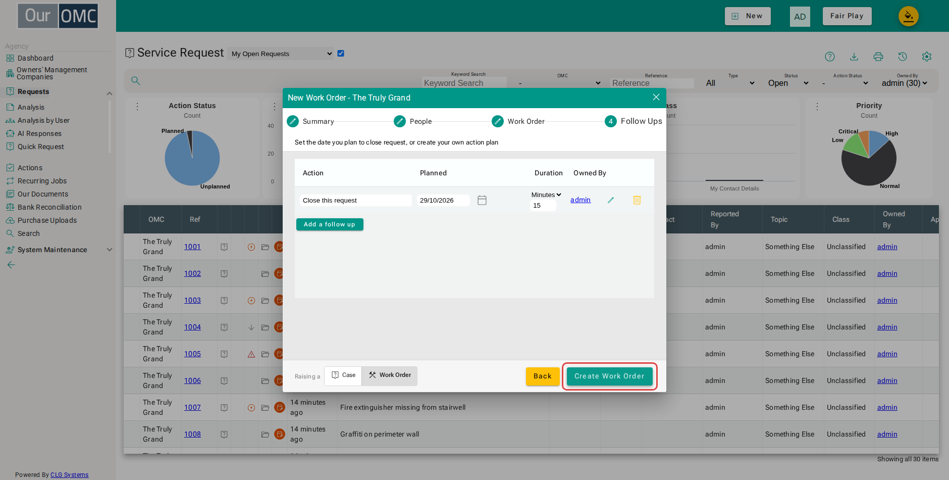The height and width of the screenshot is (480, 949).
Task: Click the New button in header
Action: click(x=748, y=16)
